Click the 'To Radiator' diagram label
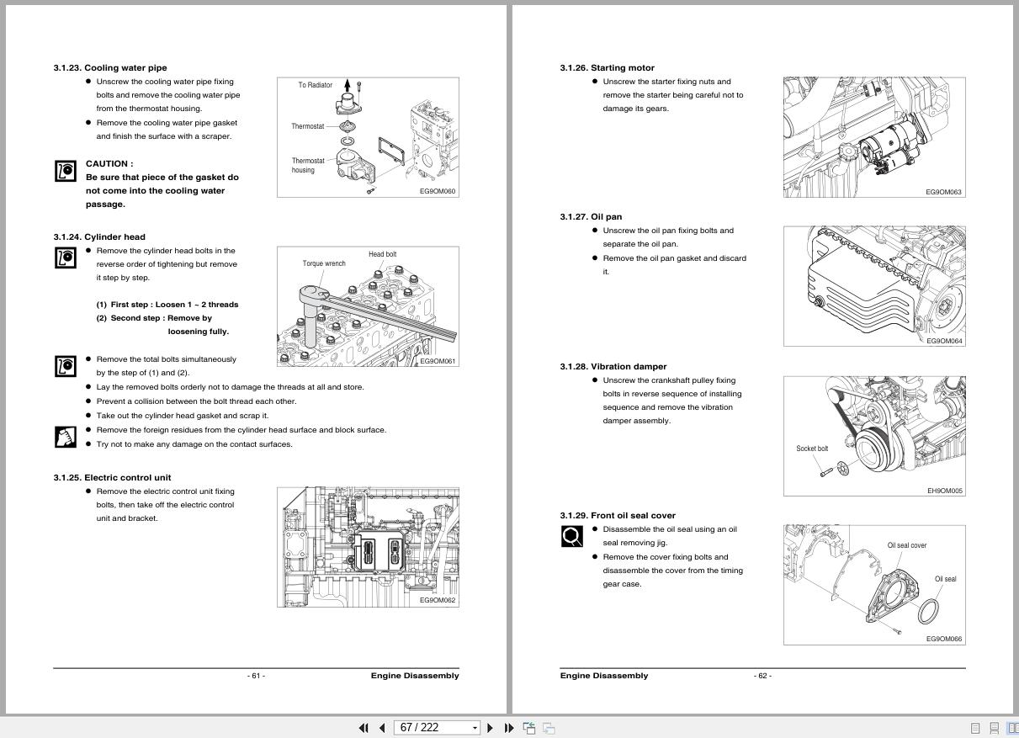The image size is (1019, 738). point(315,85)
